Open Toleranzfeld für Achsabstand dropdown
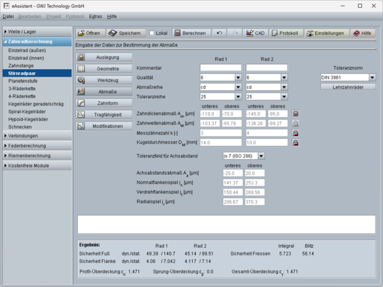Image resolution: width=383 pixels, height=287 pixels. point(261,156)
